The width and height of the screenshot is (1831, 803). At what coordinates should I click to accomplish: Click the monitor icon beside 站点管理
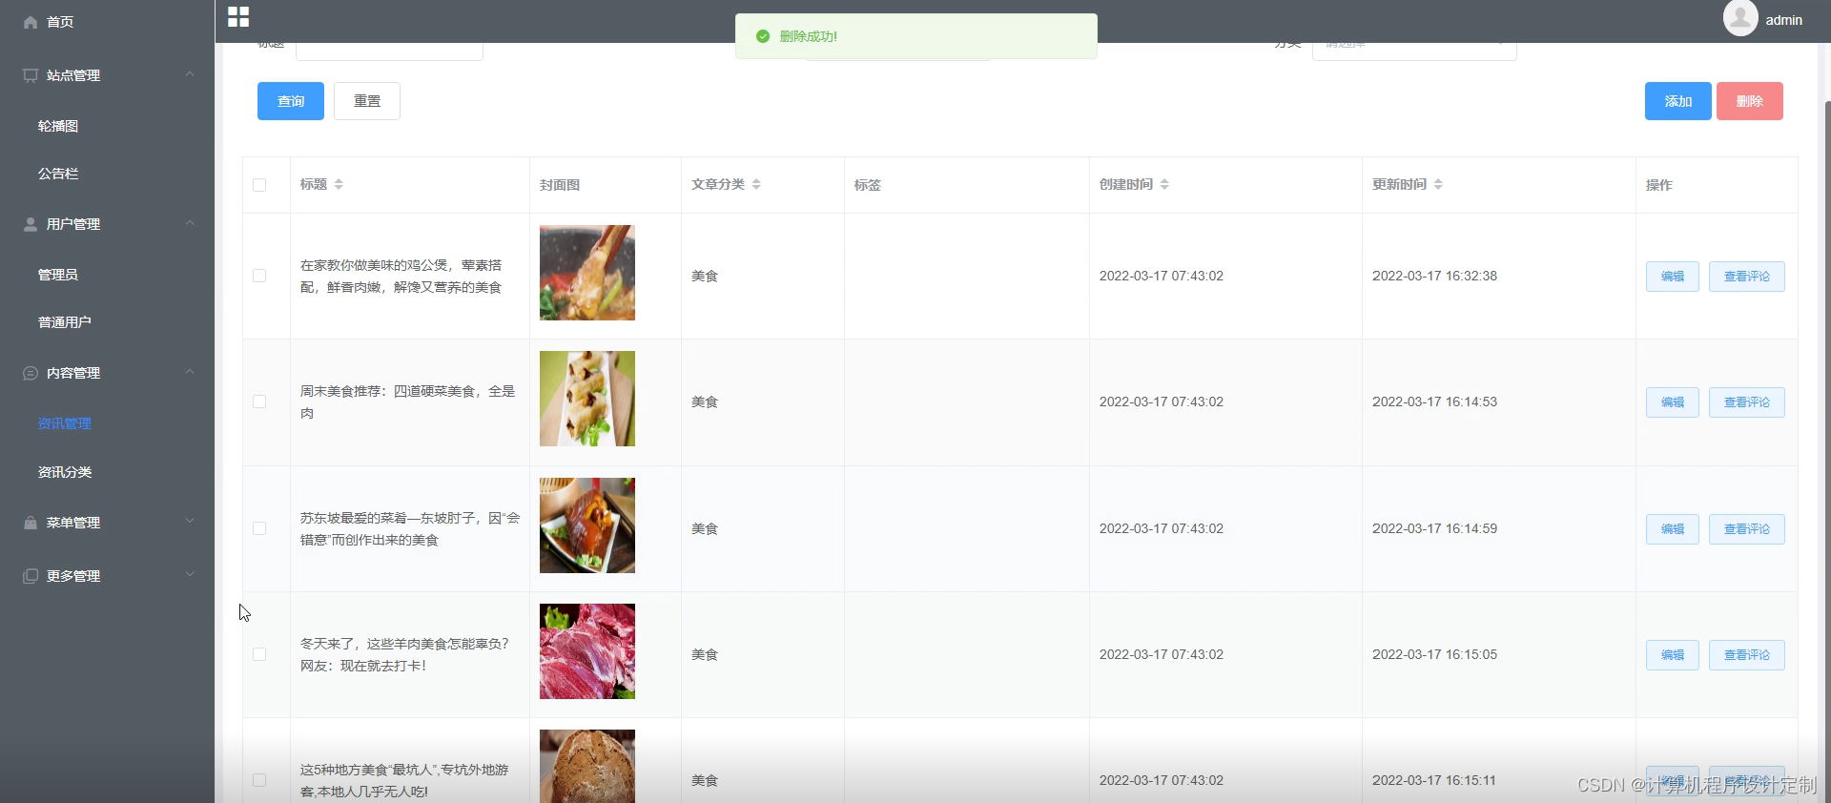(x=31, y=75)
